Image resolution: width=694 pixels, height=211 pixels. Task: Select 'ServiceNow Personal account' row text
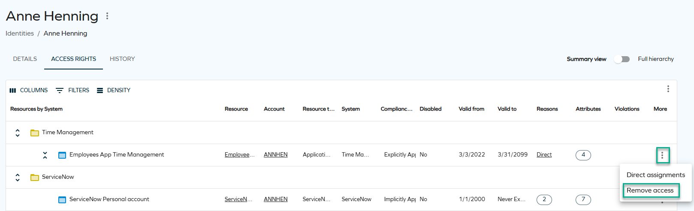[x=109, y=199]
